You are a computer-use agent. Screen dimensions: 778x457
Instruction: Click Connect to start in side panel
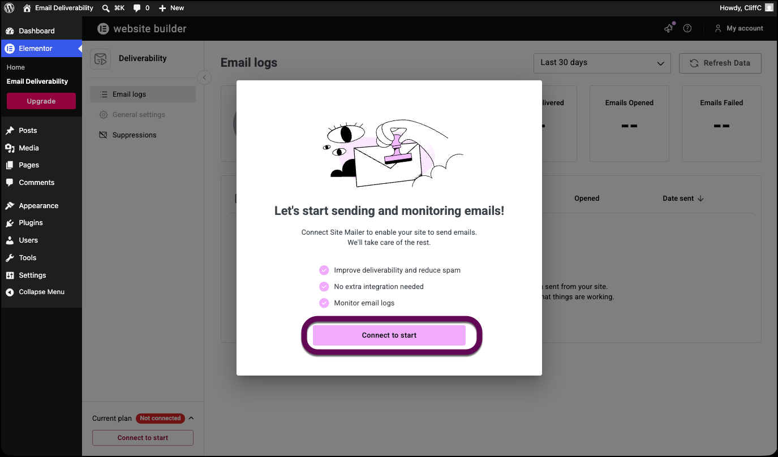[x=143, y=438]
